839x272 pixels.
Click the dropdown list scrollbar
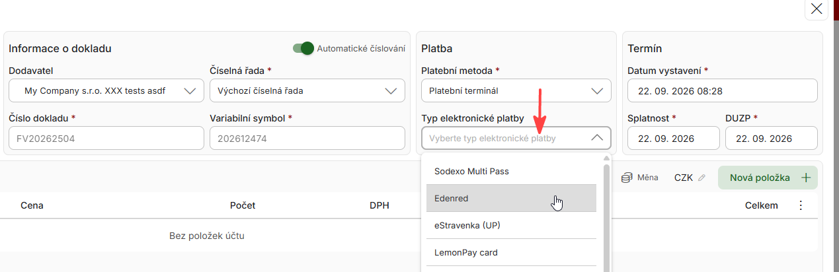(x=606, y=218)
